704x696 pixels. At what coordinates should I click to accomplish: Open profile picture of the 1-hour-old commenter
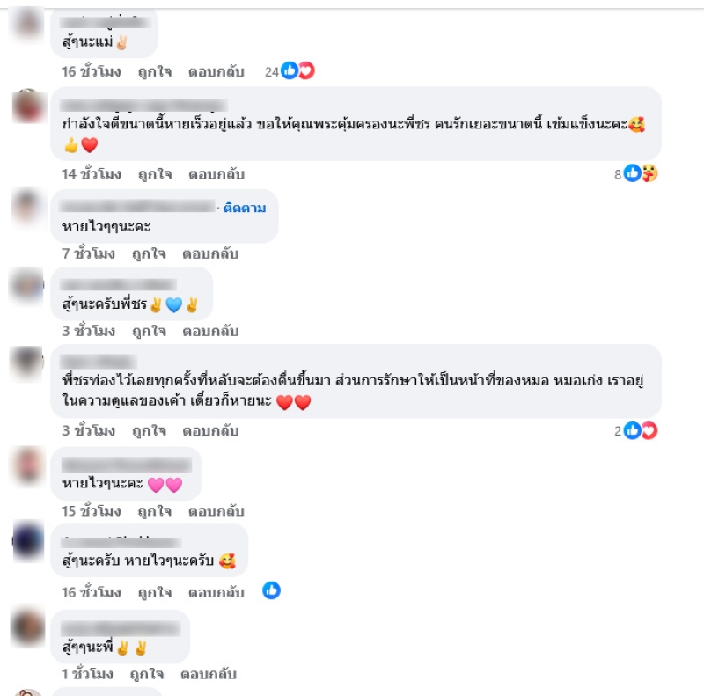[27, 627]
